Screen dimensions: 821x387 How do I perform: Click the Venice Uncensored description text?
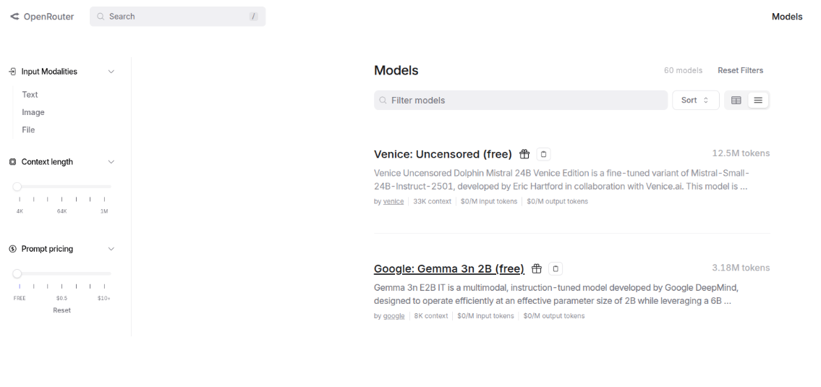tap(561, 179)
